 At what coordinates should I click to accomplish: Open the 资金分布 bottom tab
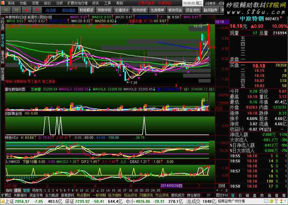coord(36,195)
